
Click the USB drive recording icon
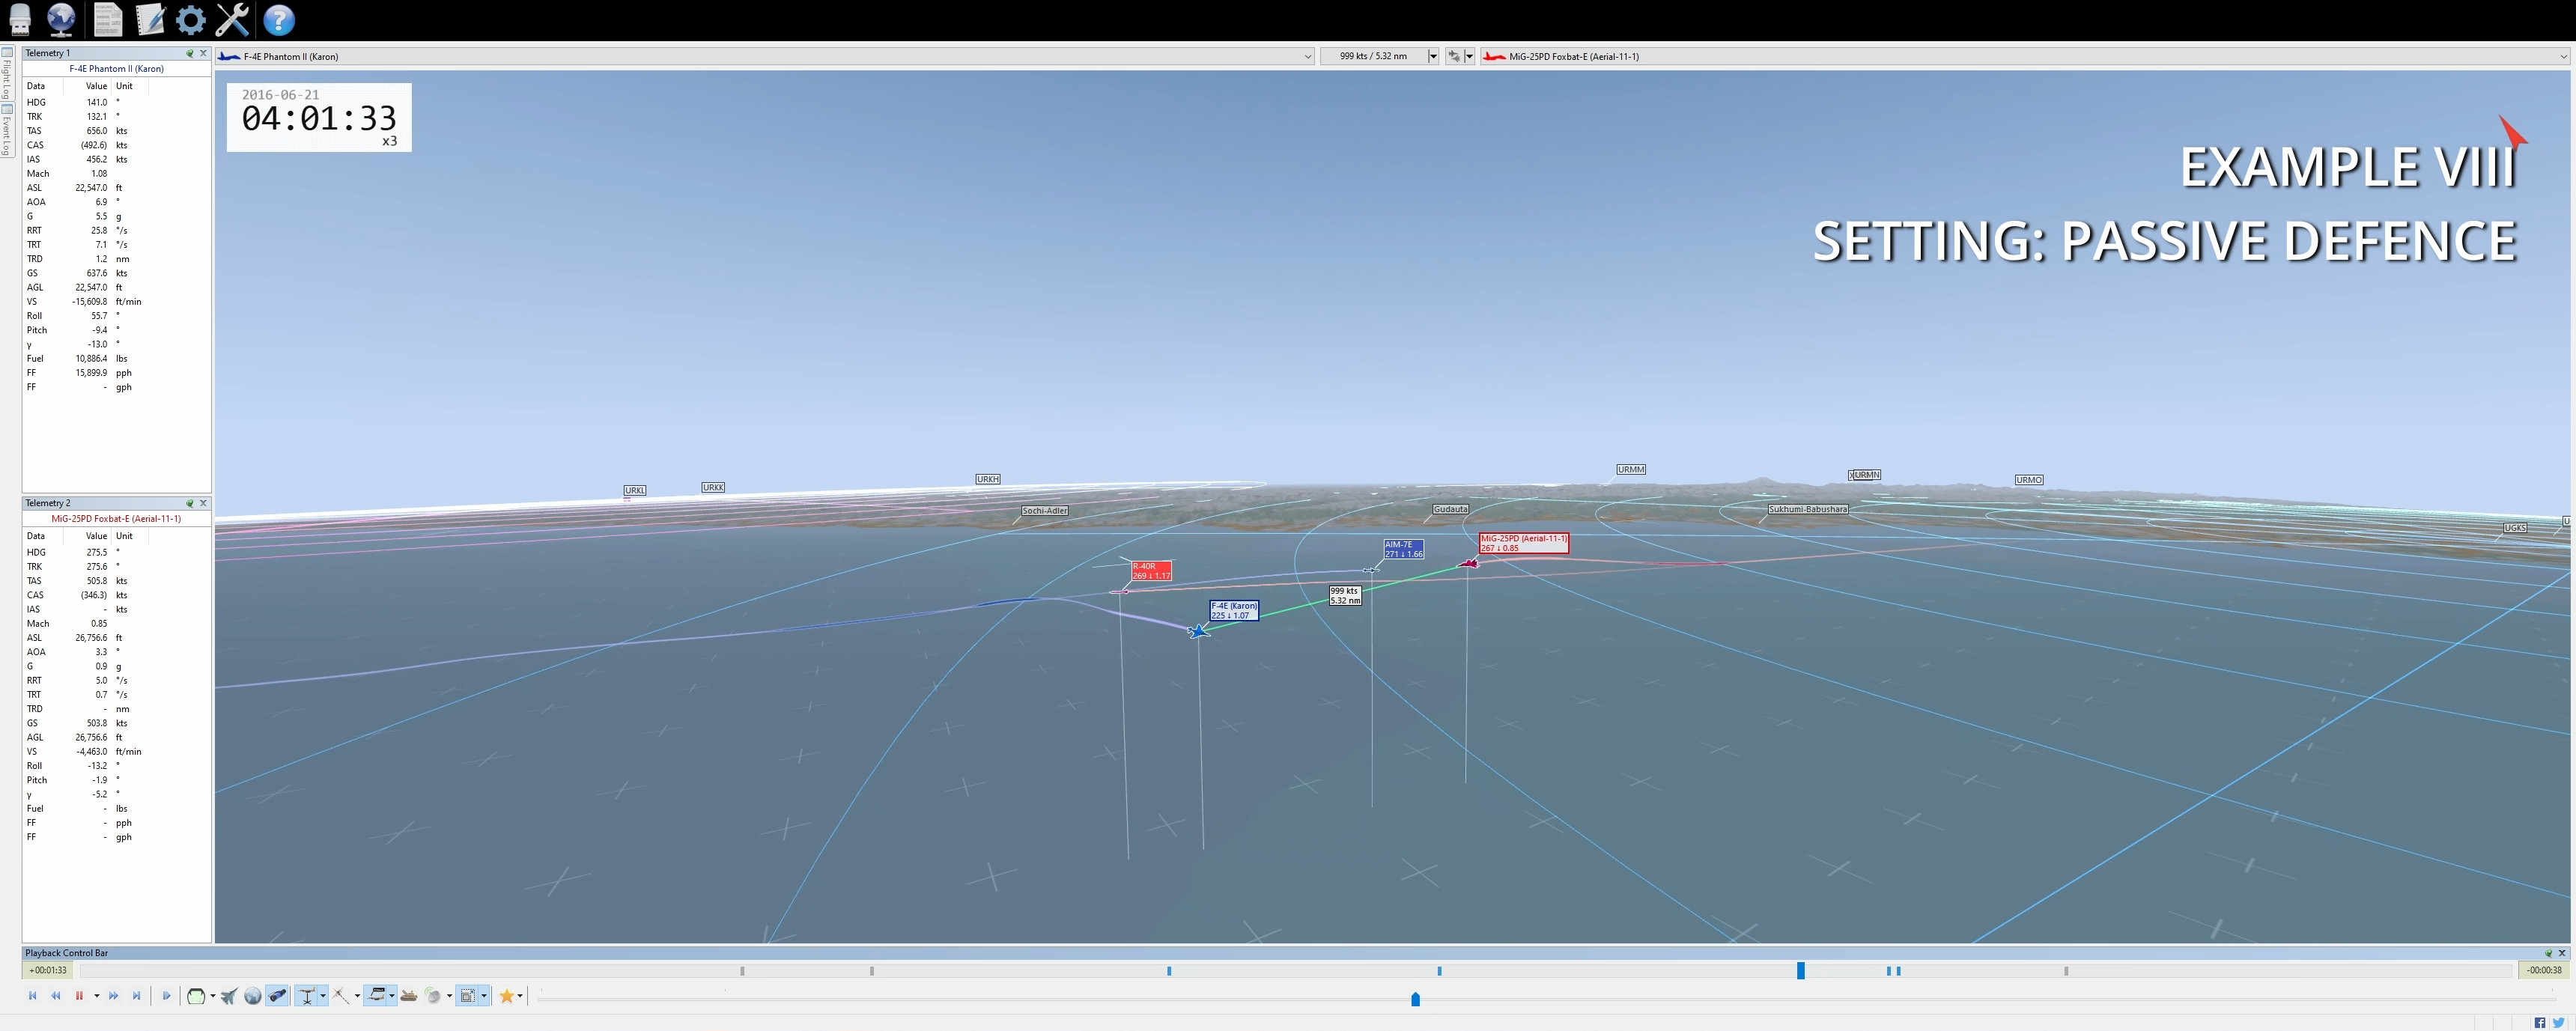[19, 19]
